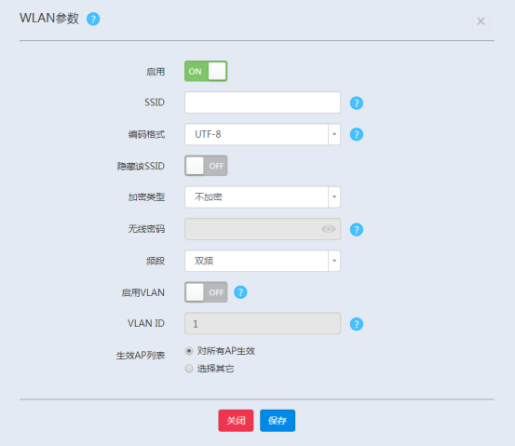Choose the 选择其它 radio option
Screen dimensions: 515x446
(189, 369)
